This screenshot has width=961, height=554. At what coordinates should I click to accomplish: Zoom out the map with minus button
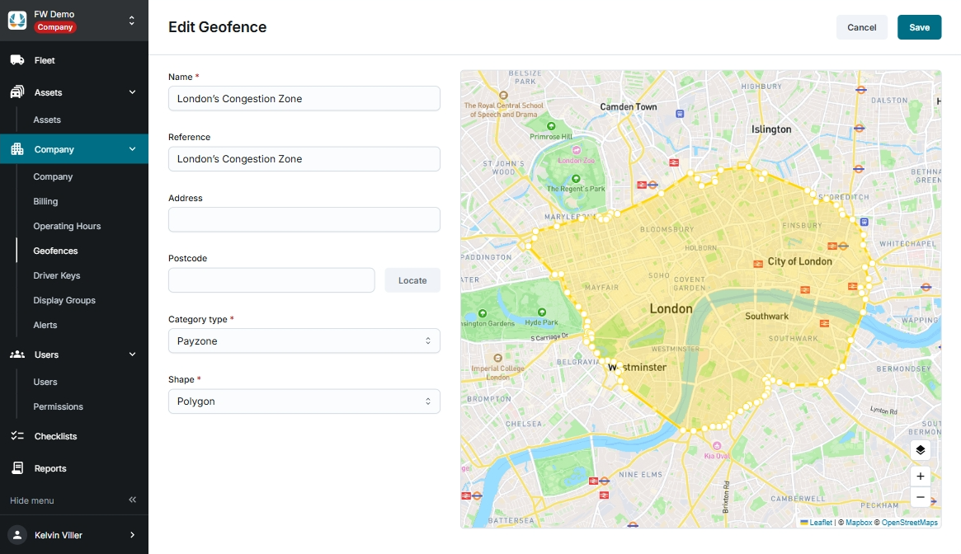pyautogui.click(x=920, y=497)
